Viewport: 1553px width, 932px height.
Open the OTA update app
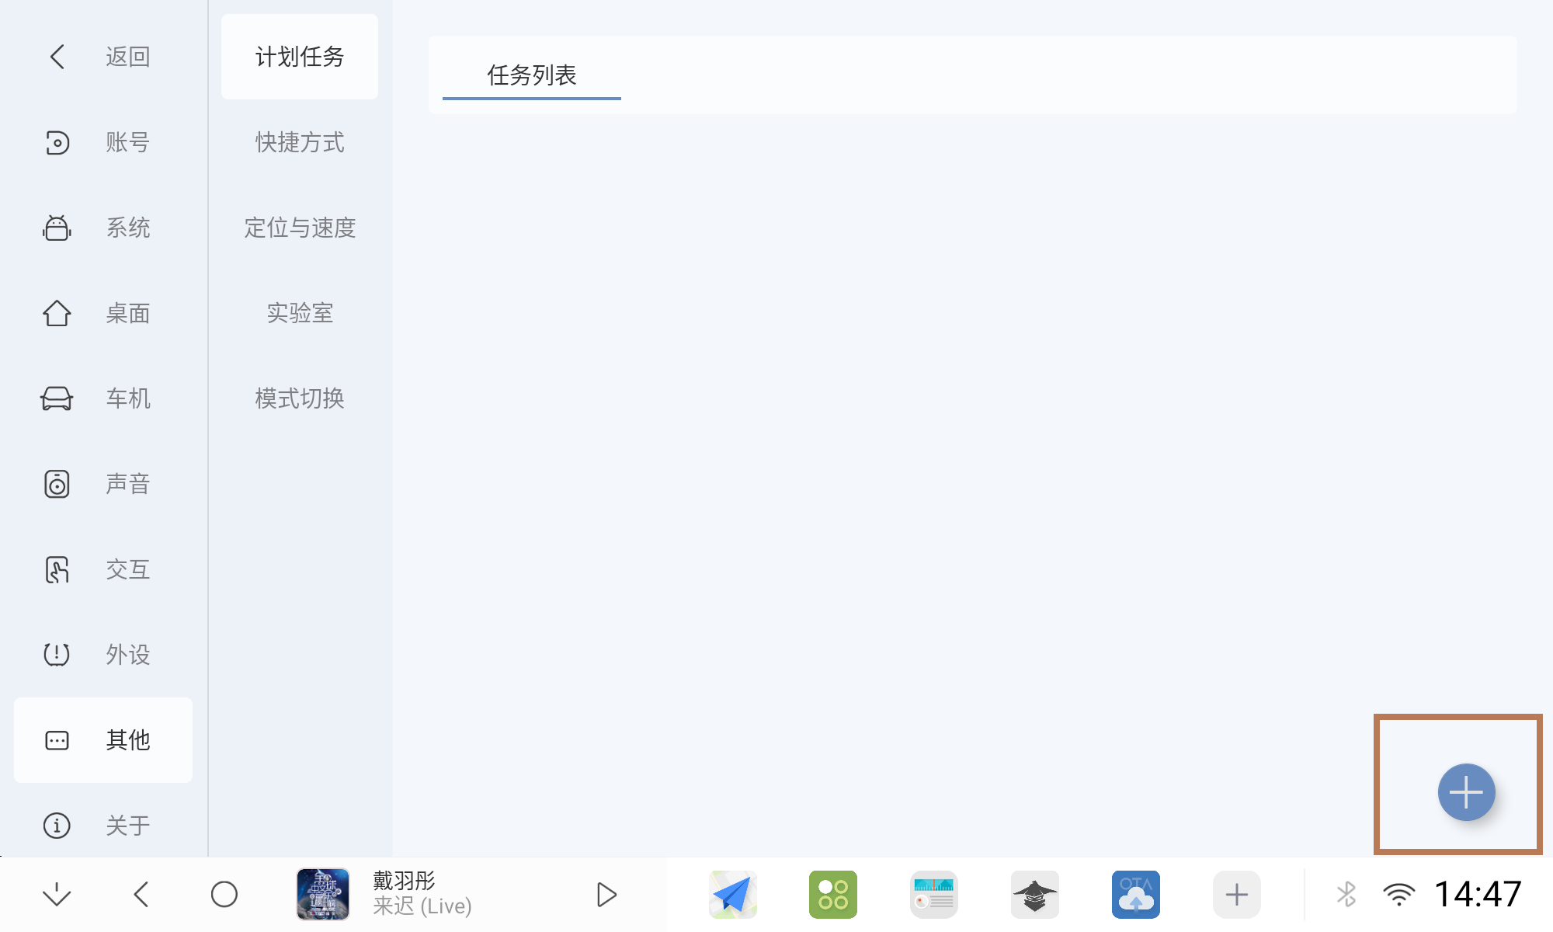pyautogui.click(x=1136, y=894)
